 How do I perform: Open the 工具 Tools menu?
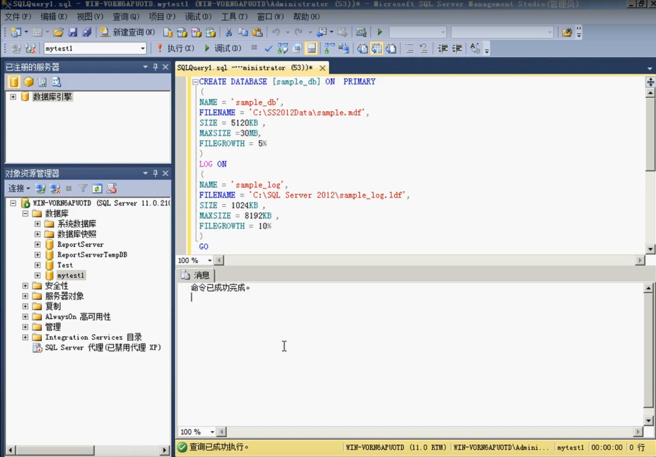click(x=234, y=17)
